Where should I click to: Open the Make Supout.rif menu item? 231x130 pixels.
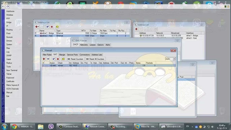13,85
